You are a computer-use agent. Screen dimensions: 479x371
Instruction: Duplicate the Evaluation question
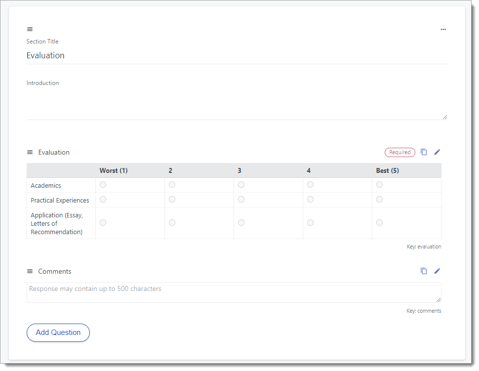tap(424, 152)
